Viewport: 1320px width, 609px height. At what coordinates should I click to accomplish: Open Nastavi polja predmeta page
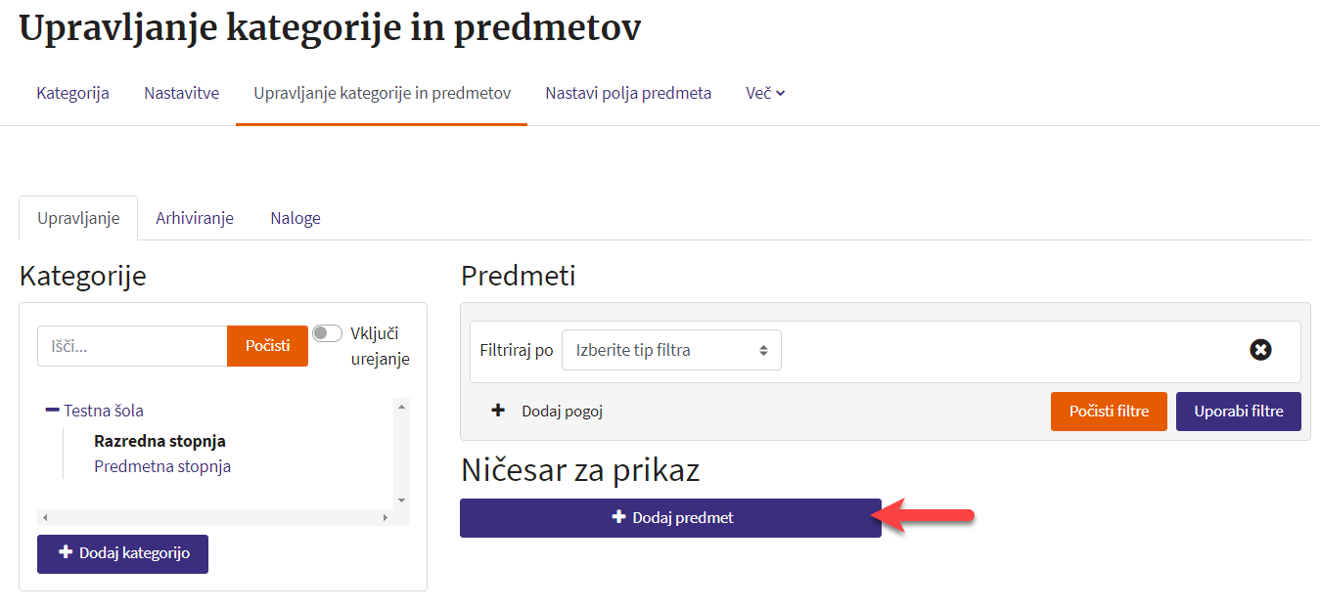[628, 94]
